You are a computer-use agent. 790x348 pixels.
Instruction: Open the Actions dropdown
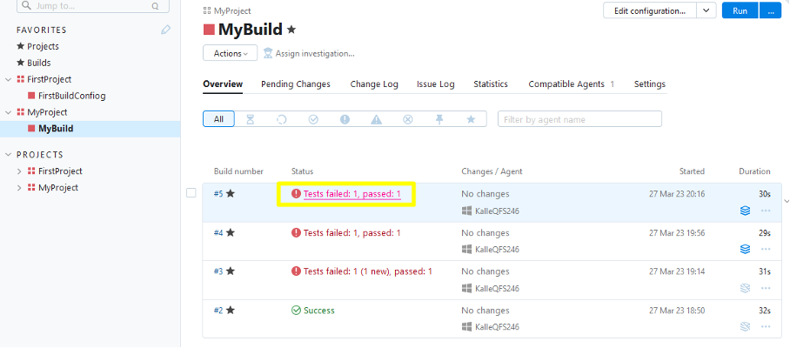point(230,53)
